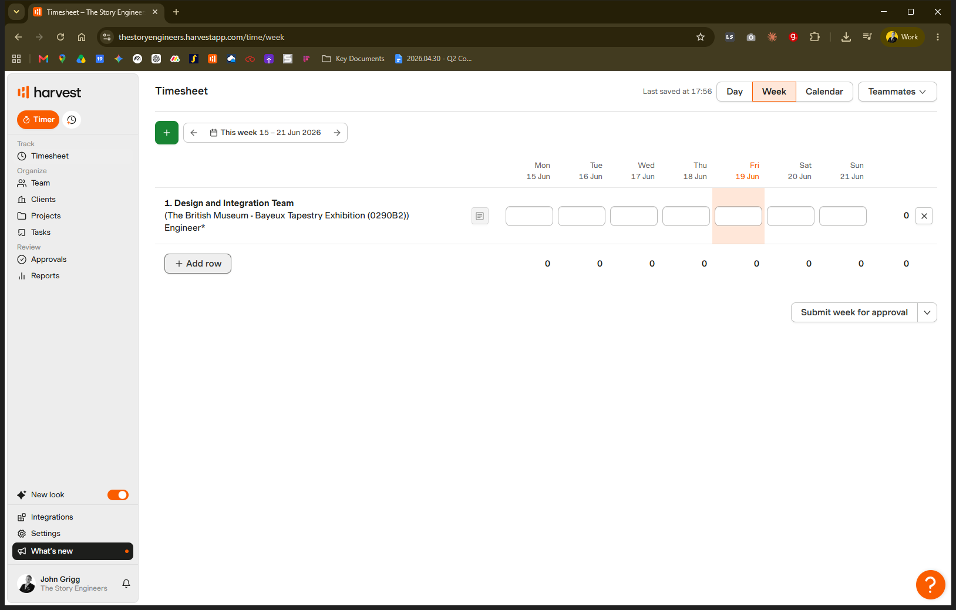The image size is (956, 610).
Task: Click Sunday 21 Jun hours field
Action: coord(843,216)
